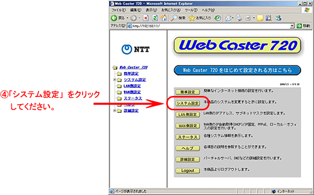314x195 pixels.
Task: Click the WAN側設定 button in the main panel
Action: click(188, 126)
